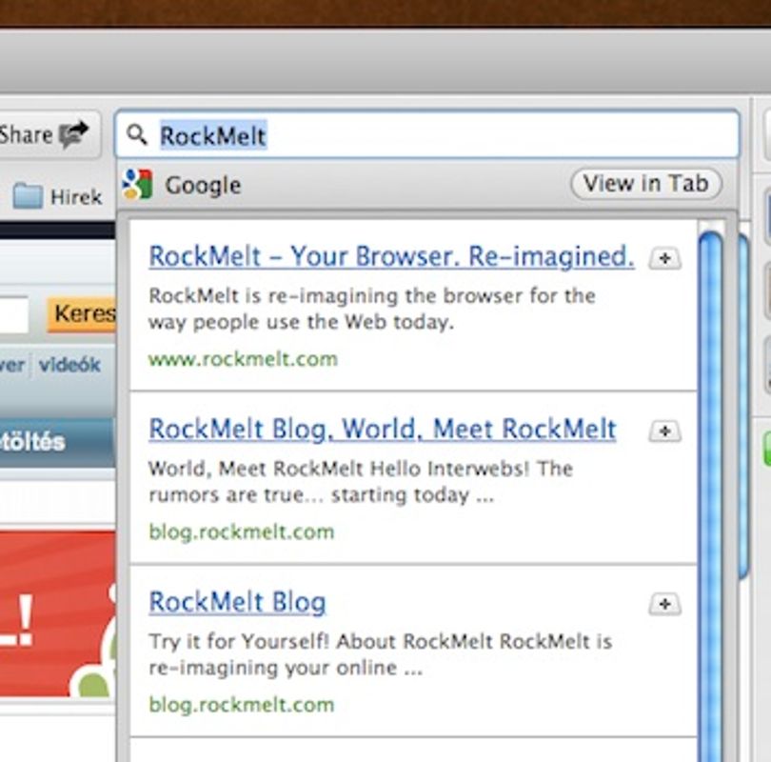Viewport: 771px width, 762px height.
Task: Click the Share button label
Action: [x=26, y=134]
